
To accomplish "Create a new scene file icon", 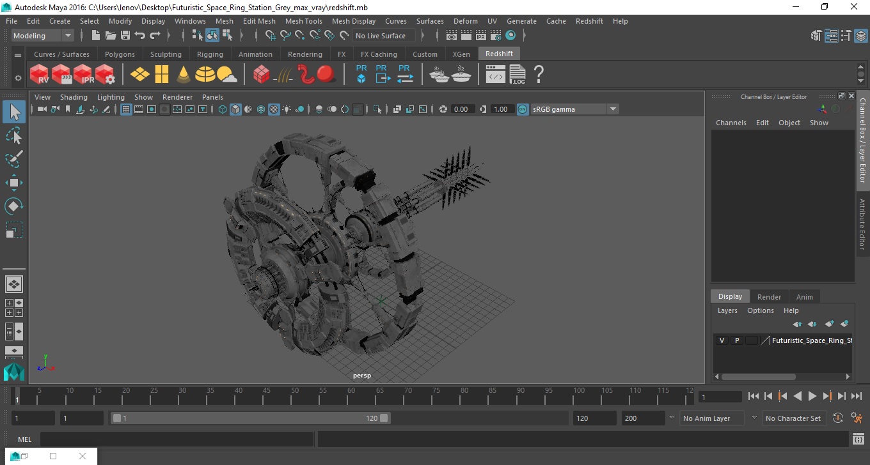I will (96, 36).
